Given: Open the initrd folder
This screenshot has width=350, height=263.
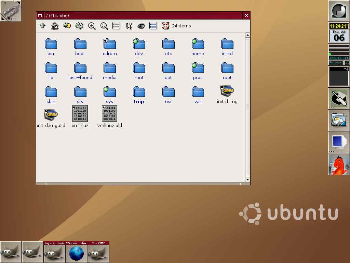Looking at the screenshot, I should pos(227,47).
